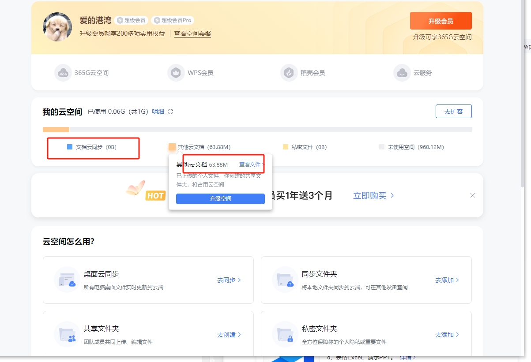Refresh cloud space usage with the refresh icon
The width and height of the screenshot is (531, 362).
(x=170, y=112)
